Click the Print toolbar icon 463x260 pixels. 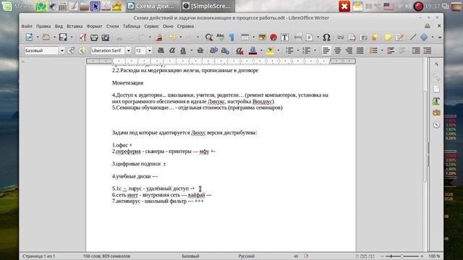point(94,37)
